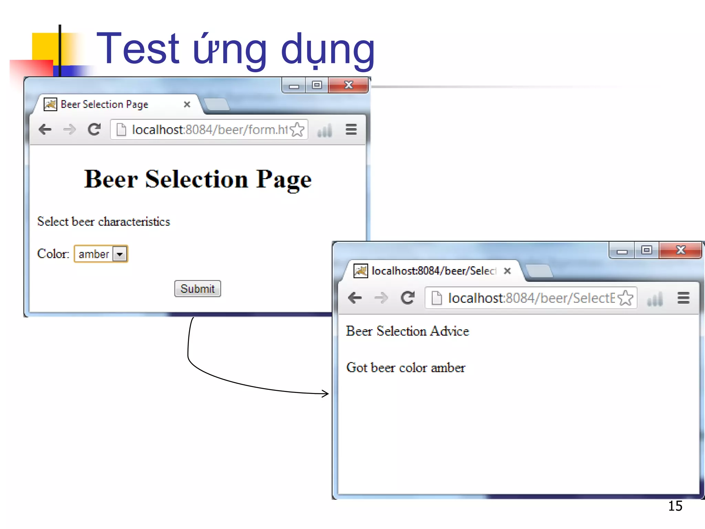The height and width of the screenshot is (529, 705).
Task: Minimize the SelectBeer result window
Action: point(622,251)
